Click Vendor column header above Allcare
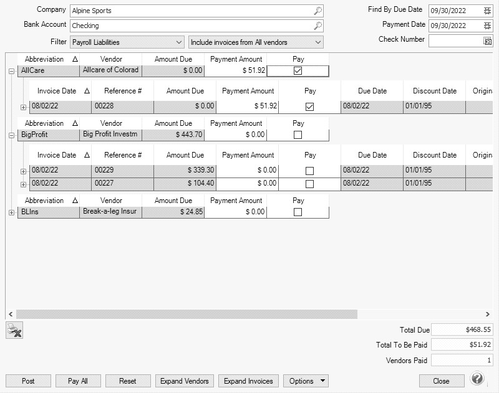Screen dimensions: 499x393 111,59
